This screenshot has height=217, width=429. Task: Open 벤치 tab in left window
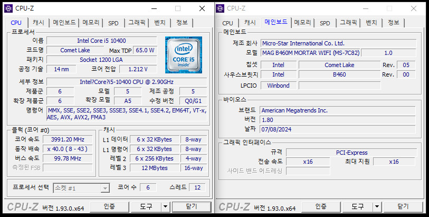pos(160,23)
